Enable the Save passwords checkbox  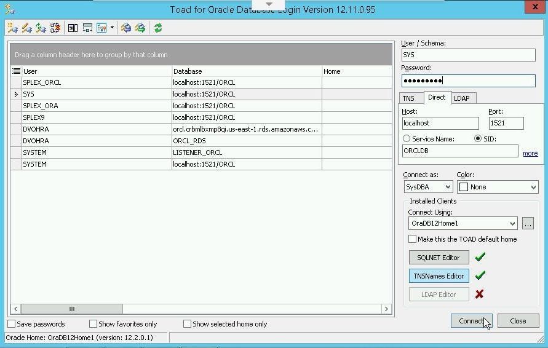(x=11, y=324)
